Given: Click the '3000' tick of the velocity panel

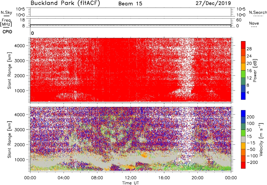Looking at the screenshot, I should (19, 130).
